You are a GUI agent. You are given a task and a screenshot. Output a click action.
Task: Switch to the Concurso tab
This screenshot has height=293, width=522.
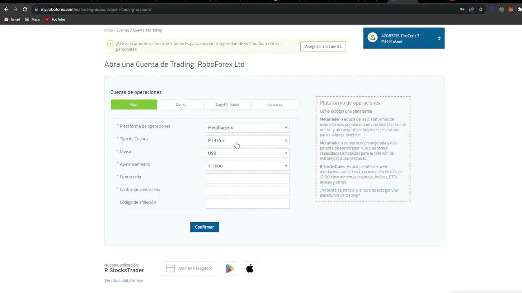pyautogui.click(x=275, y=105)
